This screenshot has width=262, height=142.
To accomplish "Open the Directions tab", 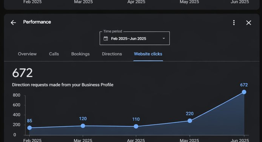I will (x=112, y=54).
